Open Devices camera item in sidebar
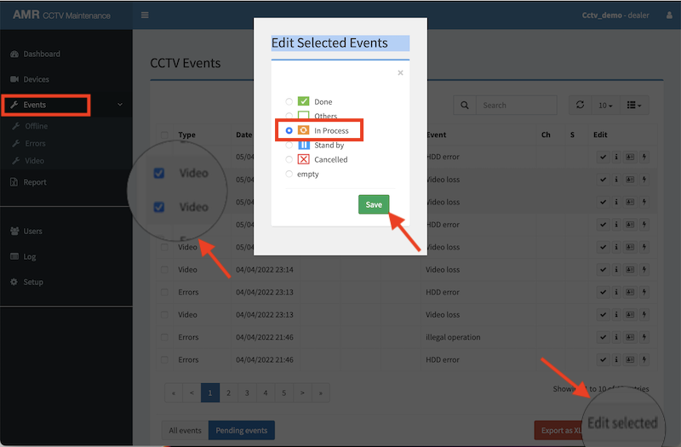 [x=36, y=79]
